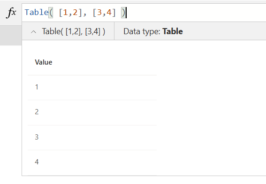Click the number 3 in formula bar

coord(99,13)
